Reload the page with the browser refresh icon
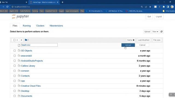The height and width of the screenshot is (98, 175). [7, 7]
